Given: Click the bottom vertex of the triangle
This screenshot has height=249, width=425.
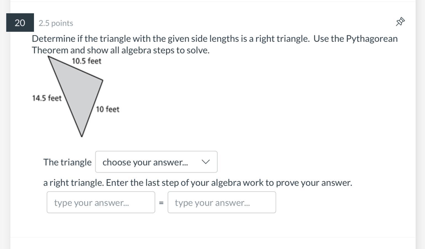Looking at the screenshot, I should tap(81, 136).
